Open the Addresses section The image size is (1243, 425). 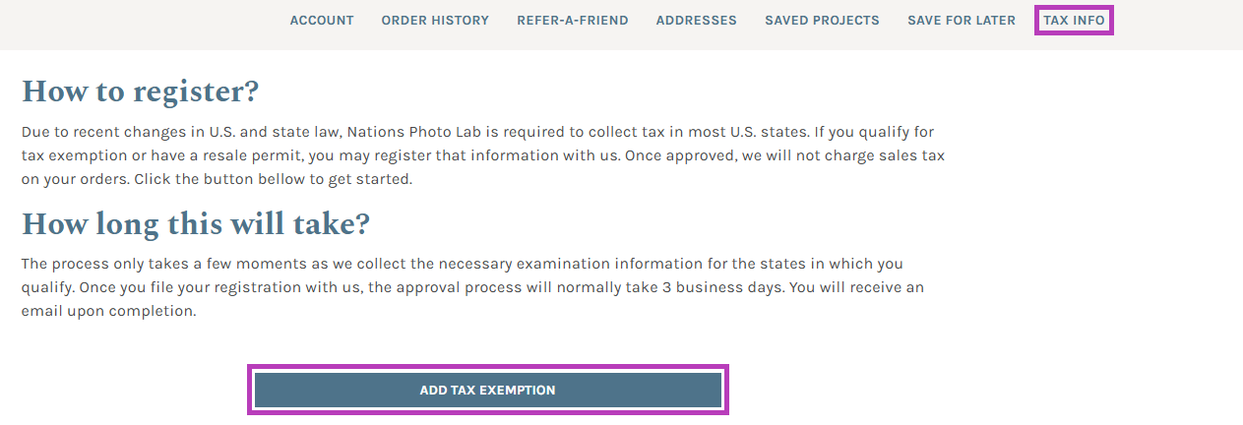696,21
